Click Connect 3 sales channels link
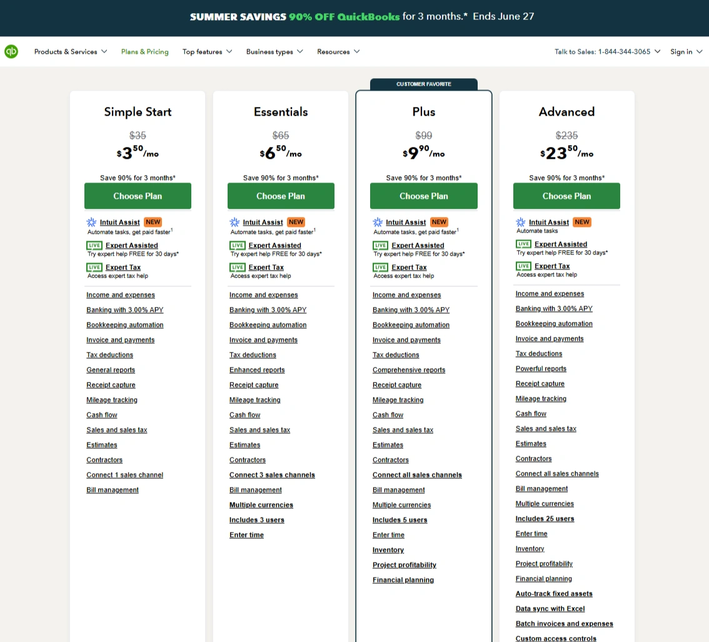This screenshot has height=642, width=709. 272,474
